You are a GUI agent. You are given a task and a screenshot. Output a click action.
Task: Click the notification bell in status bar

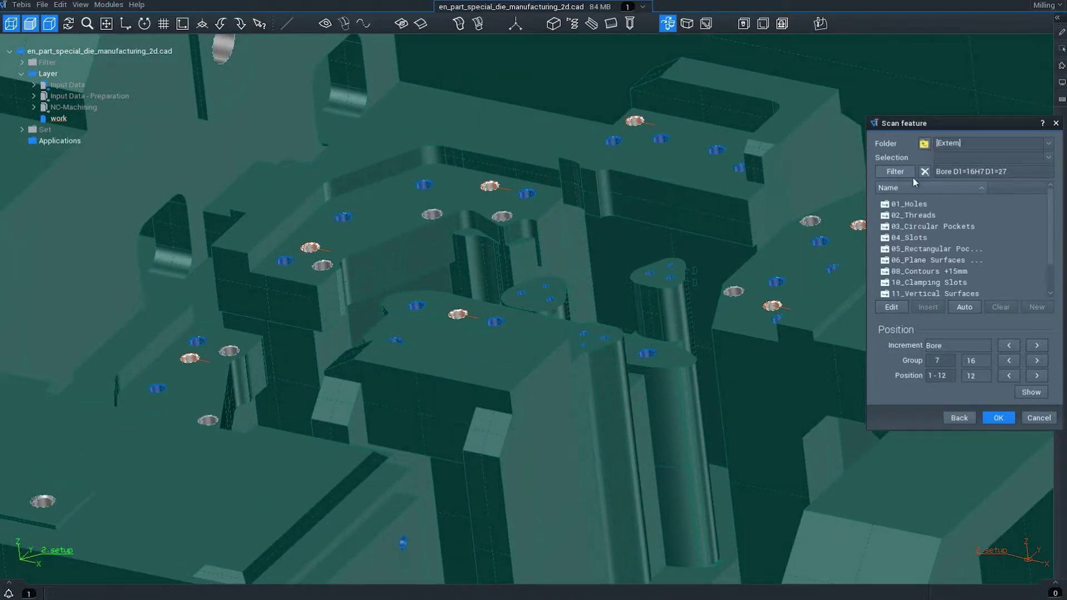[x=8, y=593]
